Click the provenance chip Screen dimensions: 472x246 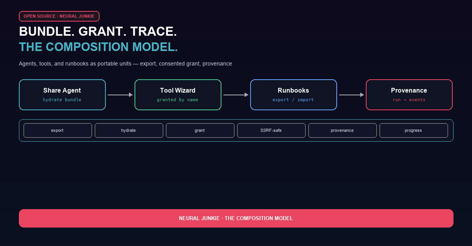(343, 130)
